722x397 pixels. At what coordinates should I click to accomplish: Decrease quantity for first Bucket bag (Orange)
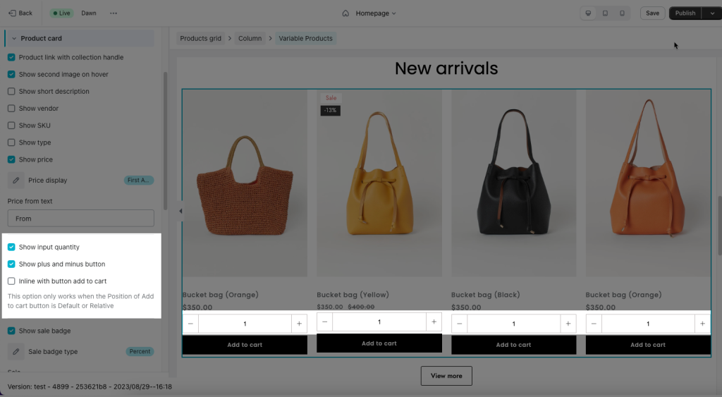[x=190, y=324]
